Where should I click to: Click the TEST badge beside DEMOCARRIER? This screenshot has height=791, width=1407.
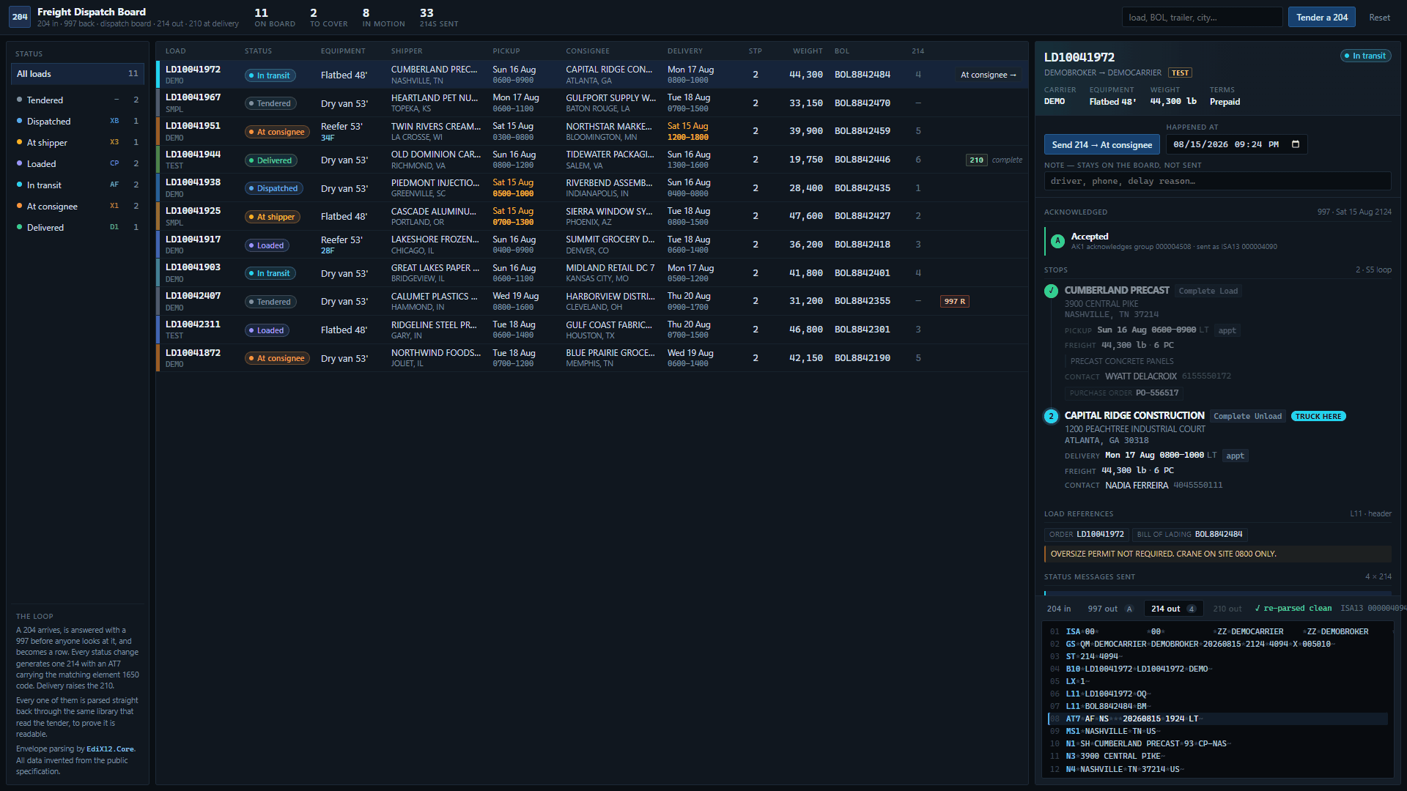coord(1180,73)
